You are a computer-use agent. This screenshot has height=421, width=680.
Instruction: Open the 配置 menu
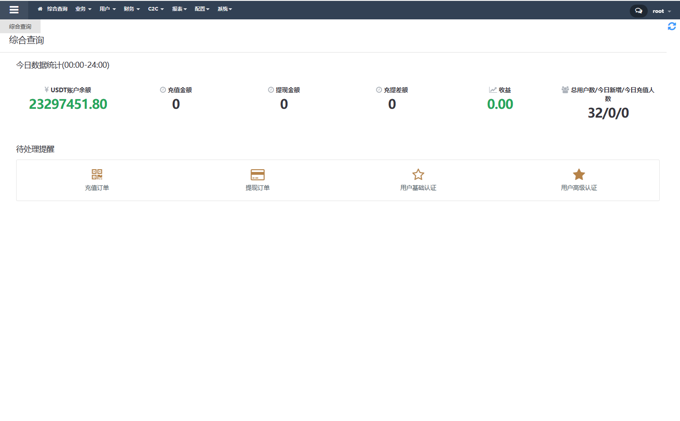point(202,9)
